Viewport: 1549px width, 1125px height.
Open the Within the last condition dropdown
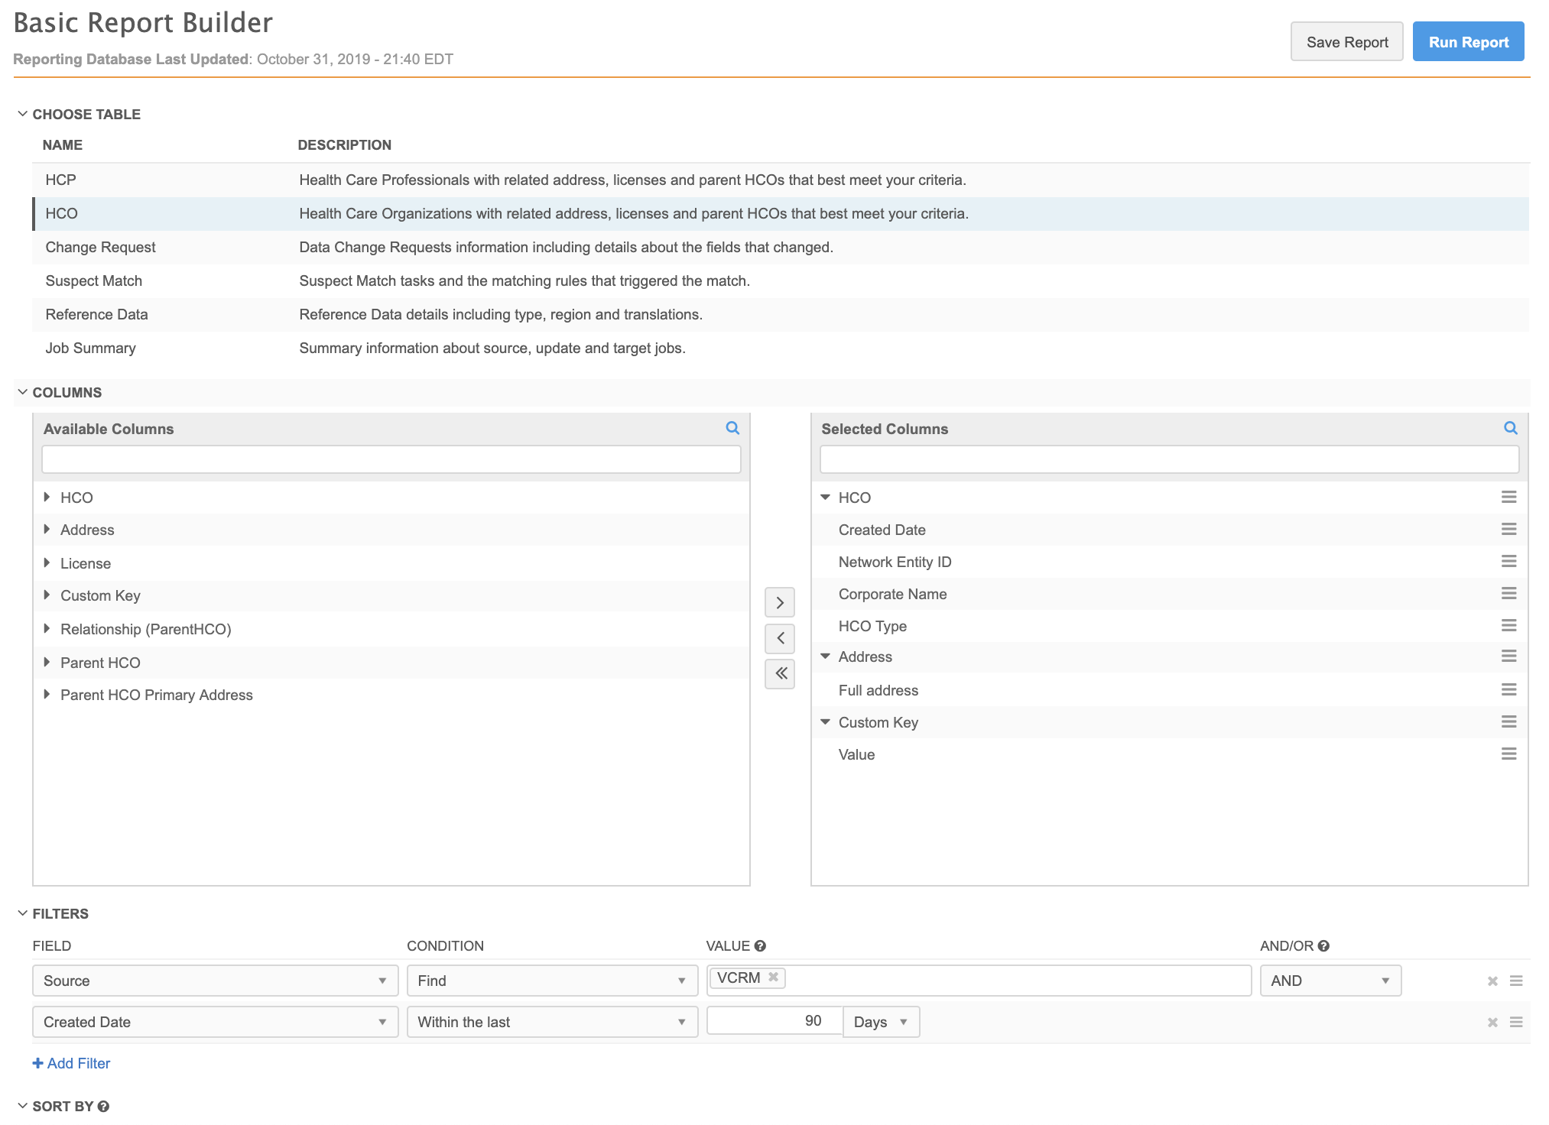click(551, 1022)
